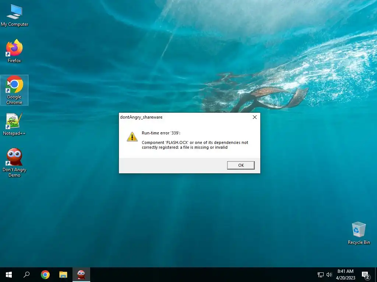The width and height of the screenshot is (377, 282).
Task: Open File Explorer from the taskbar
Action: [x=63, y=275]
